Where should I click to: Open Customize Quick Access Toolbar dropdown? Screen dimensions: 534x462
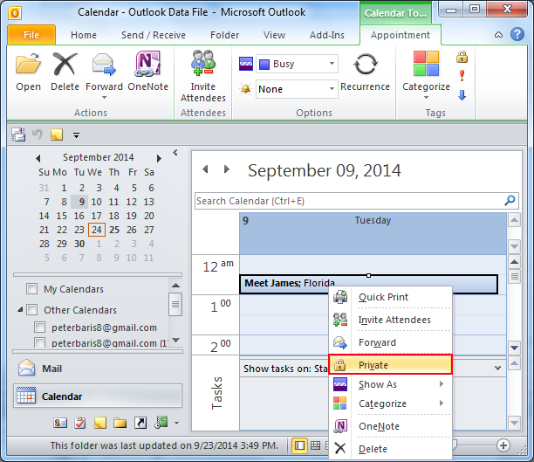click(76, 135)
